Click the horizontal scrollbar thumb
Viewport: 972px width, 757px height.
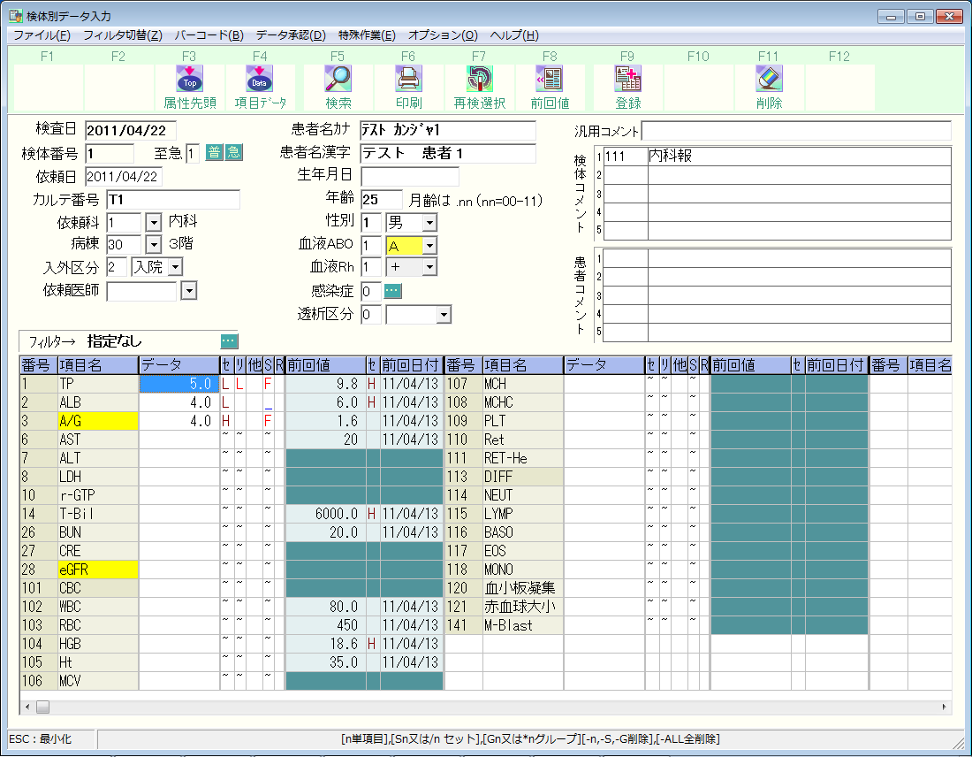click(42, 707)
